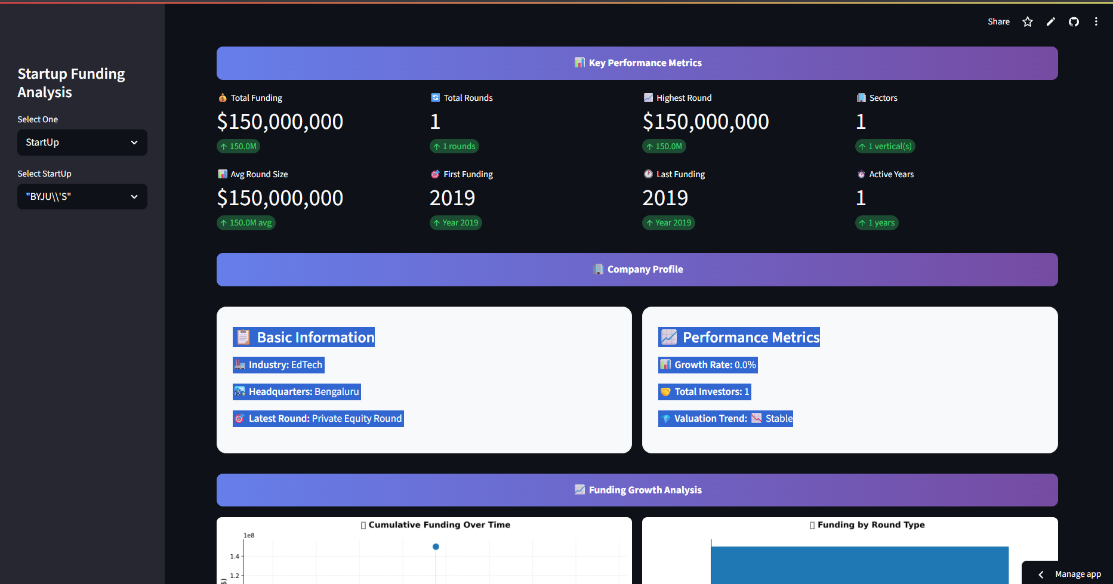Open the GitHub repository icon

(1074, 22)
